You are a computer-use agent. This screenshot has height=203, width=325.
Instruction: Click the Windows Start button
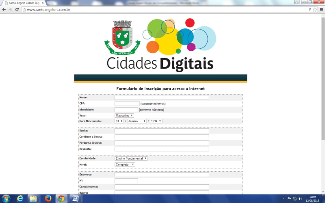6,198
